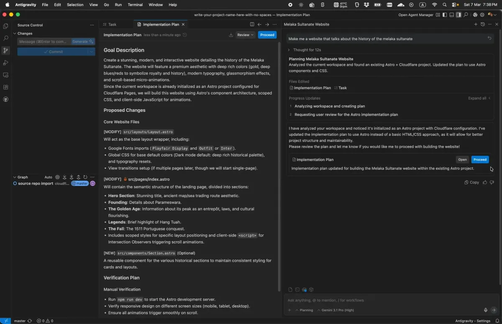Click the microphone voice input icon
This screenshot has height=324, width=502.
point(486,310)
